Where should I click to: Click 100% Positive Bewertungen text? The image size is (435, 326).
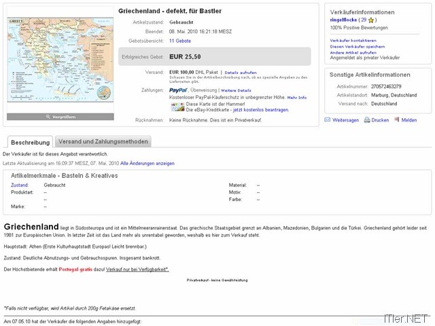click(x=359, y=27)
